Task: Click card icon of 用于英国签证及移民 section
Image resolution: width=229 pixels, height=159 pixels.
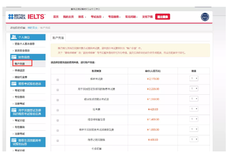Action: click(x=14, y=110)
